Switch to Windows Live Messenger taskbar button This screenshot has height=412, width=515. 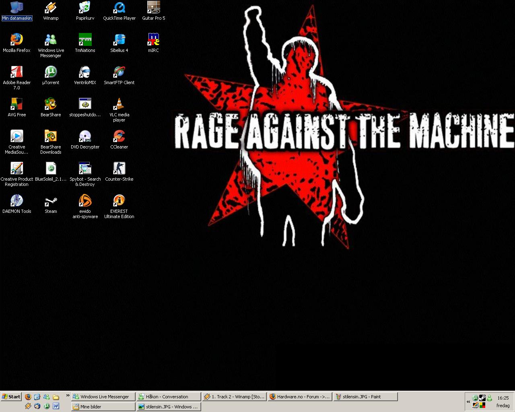(x=103, y=397)
